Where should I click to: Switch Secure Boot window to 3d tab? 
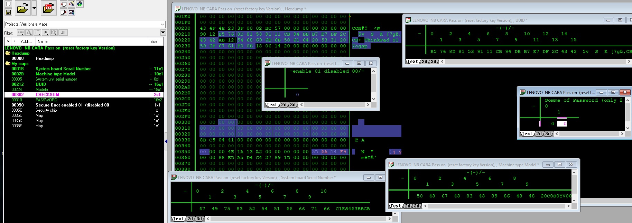pyautogui.click(x=292, y=105)
